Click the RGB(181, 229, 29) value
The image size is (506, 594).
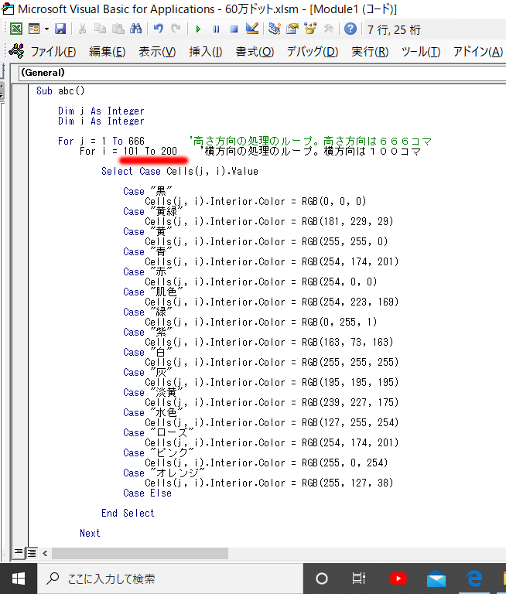click(347, 221)
